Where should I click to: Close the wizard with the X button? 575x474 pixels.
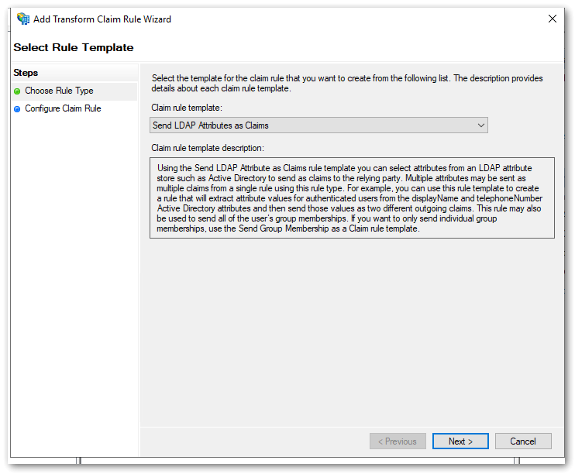pos(552,19)
